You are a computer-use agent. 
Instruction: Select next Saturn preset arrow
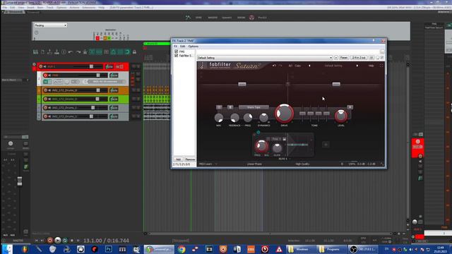357,66
